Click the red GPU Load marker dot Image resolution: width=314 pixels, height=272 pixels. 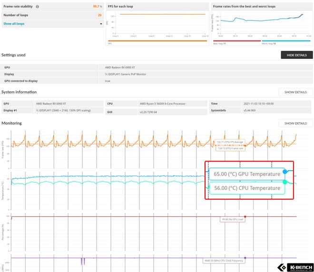pyautogui.click(x=245, y=216)
